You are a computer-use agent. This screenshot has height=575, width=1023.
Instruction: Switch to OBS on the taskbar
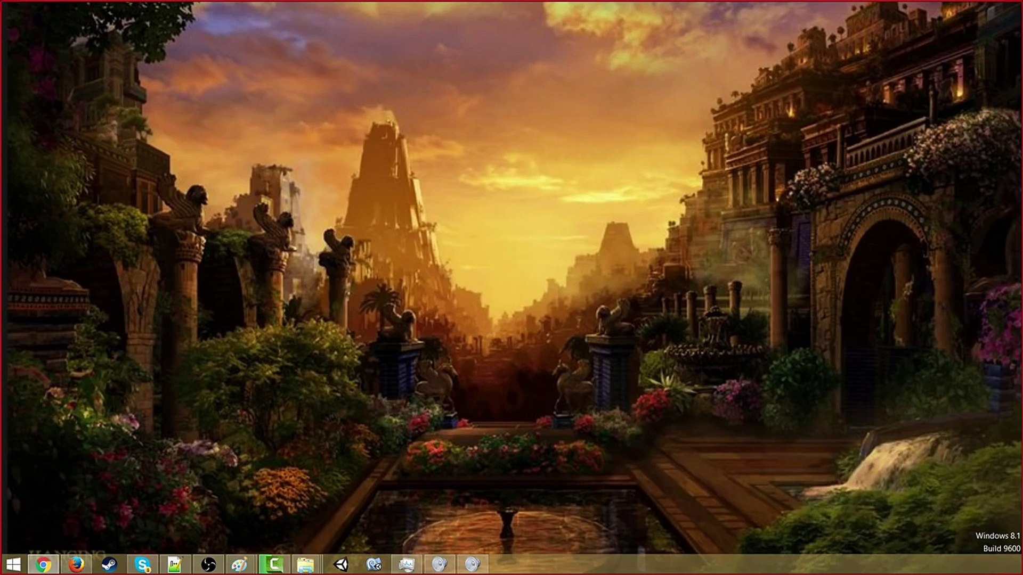tap(208, 564)
